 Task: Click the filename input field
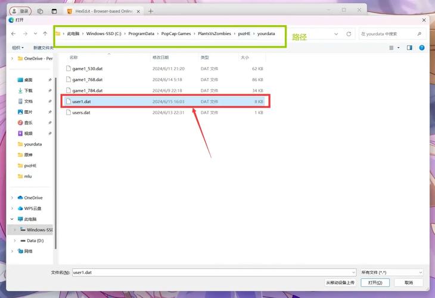point(214,272)
